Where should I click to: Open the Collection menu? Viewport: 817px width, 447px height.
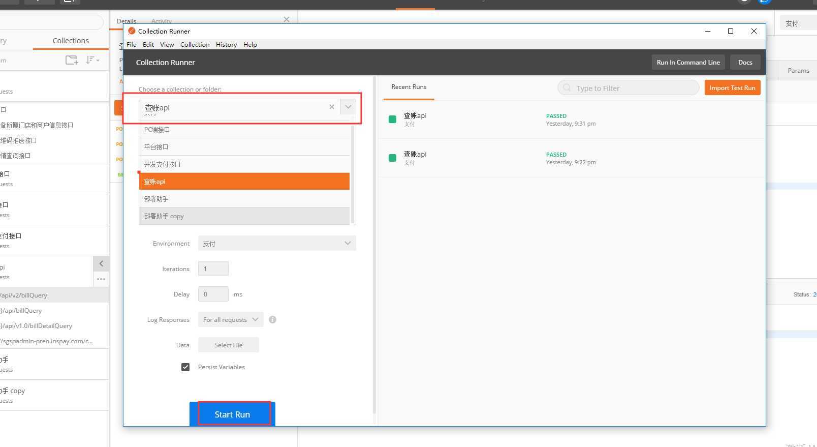click(x=195, y=45)
